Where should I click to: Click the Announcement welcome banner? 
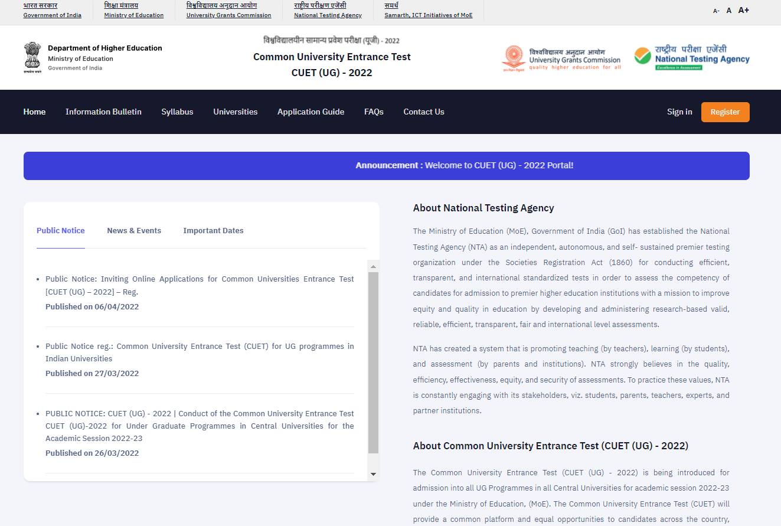click(x=387, y=166)
